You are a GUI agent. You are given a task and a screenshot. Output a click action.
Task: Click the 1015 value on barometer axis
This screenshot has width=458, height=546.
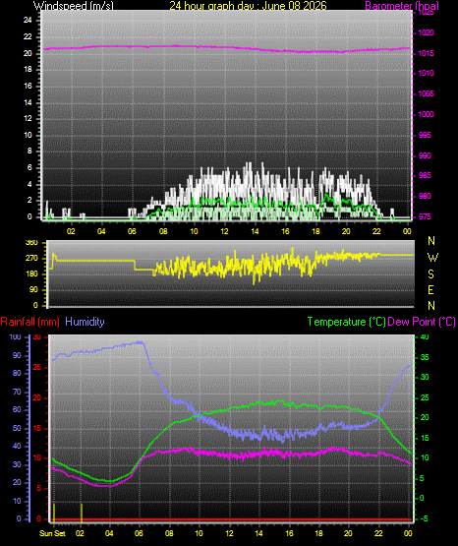(x=426, y=53)
